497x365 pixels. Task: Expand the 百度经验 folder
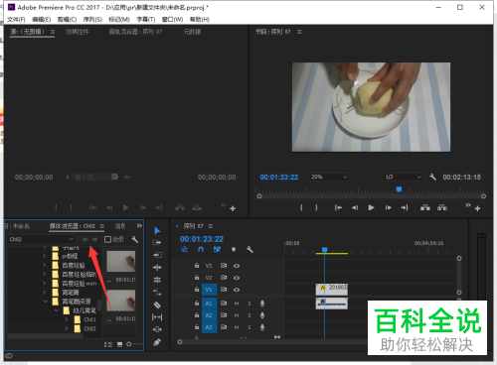click(x=45, y=265)
